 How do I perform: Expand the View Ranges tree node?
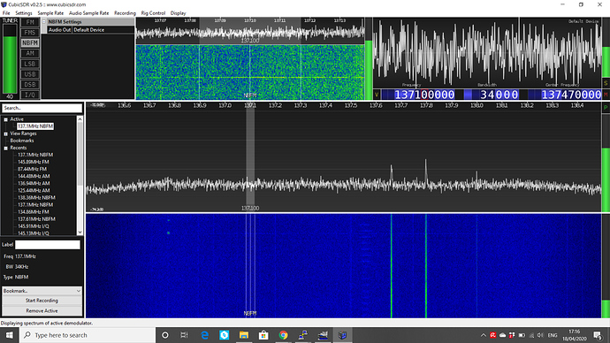[6, 133]
